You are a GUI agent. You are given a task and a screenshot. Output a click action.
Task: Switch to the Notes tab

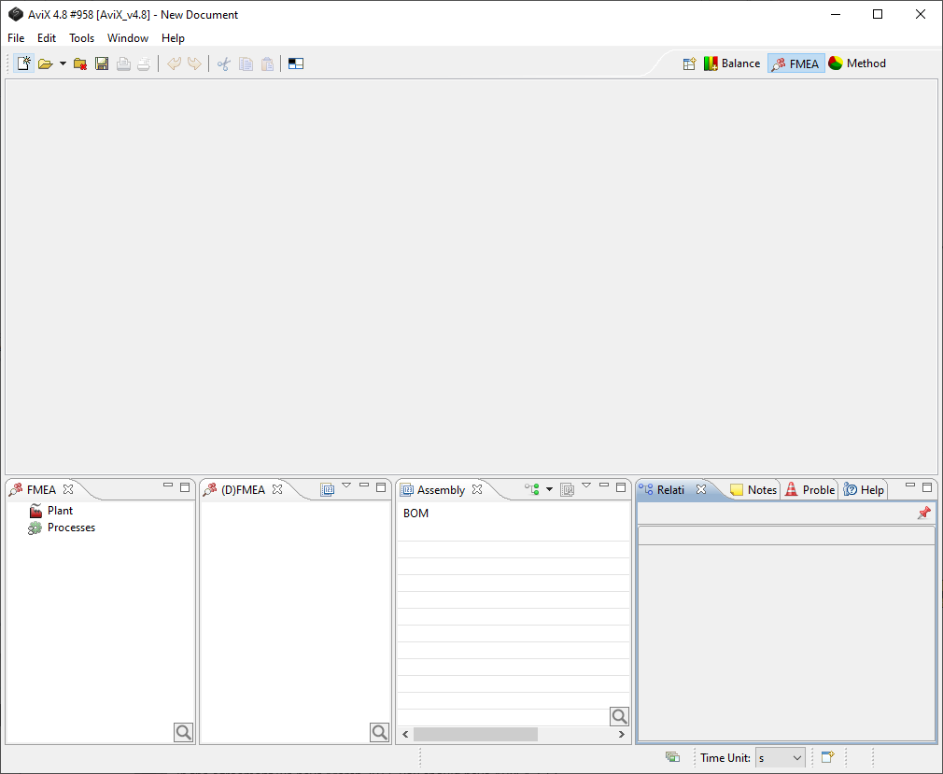click(753, 489)
